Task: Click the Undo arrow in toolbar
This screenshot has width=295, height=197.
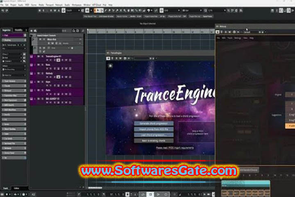Action: point(3,11)
